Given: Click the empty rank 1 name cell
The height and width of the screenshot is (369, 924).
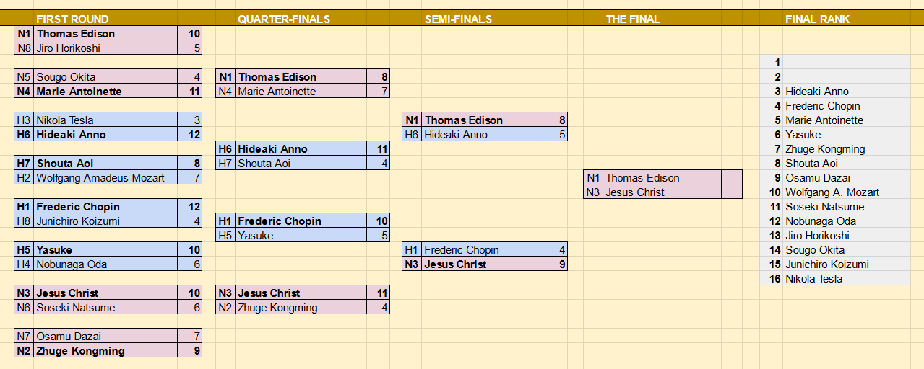Looking at the screenshot, I should [x=846, y=63].
